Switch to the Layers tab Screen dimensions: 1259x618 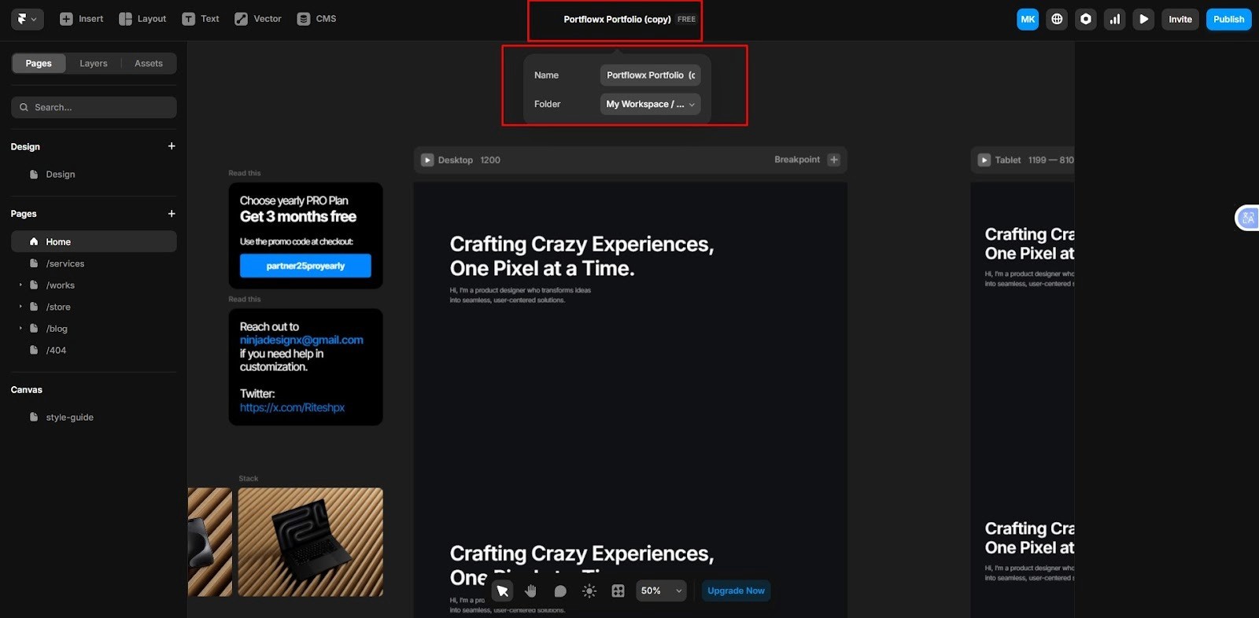click(x=94, y=64)
